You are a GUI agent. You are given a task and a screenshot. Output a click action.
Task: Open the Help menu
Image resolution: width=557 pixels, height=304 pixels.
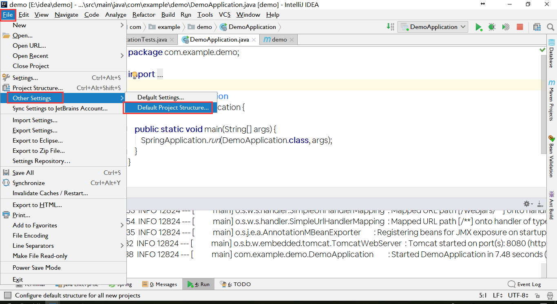tap(273, 15)
